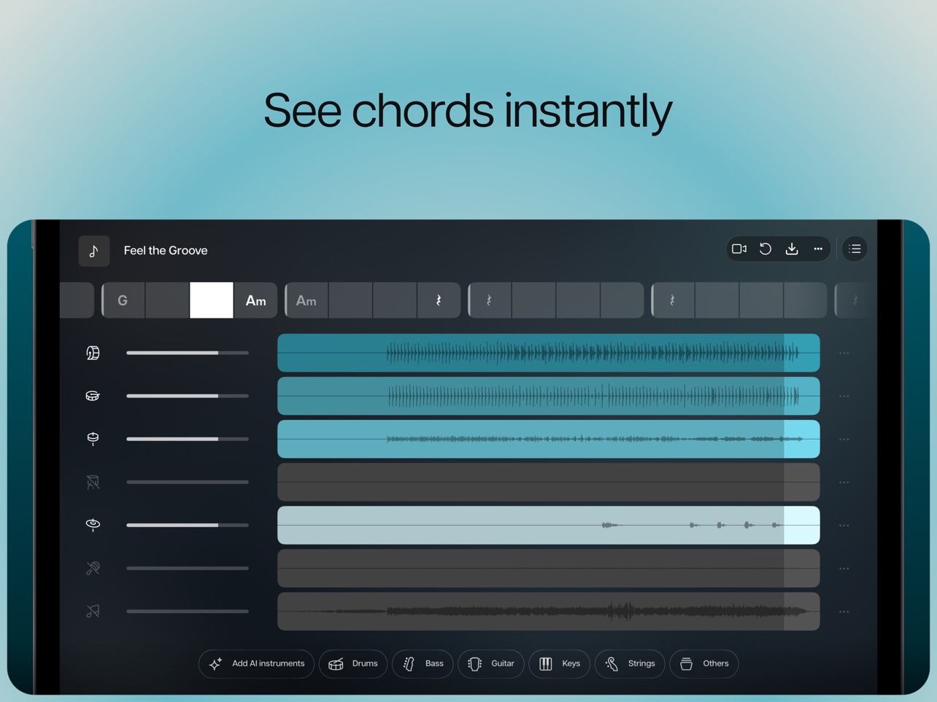Select the Guitar instrument button
937x702 pixels.
click(491, 664)
